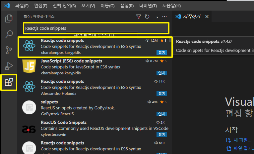
Task: Click the React icon of Alessandro Holanda extension
Action: (29, 87)
